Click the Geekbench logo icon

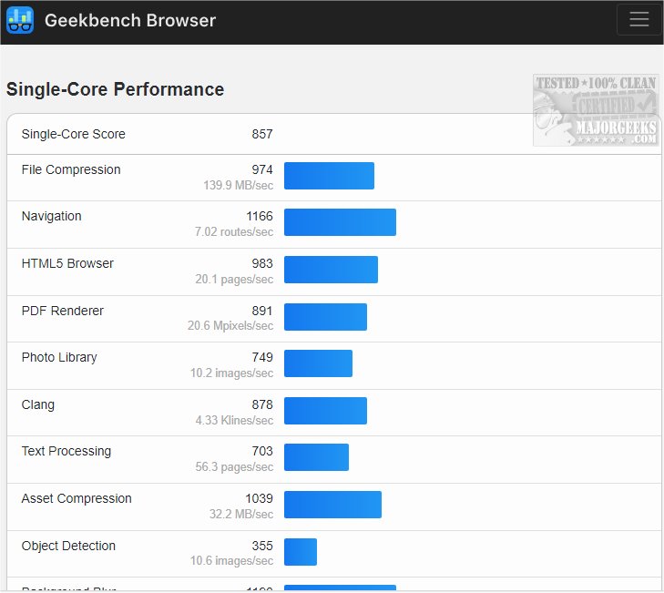point(20,20)
